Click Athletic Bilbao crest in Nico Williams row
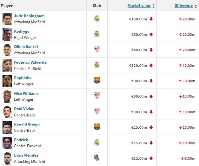This screenshot has width=199, height=166. pyautogui.click(x=97, y=96)
